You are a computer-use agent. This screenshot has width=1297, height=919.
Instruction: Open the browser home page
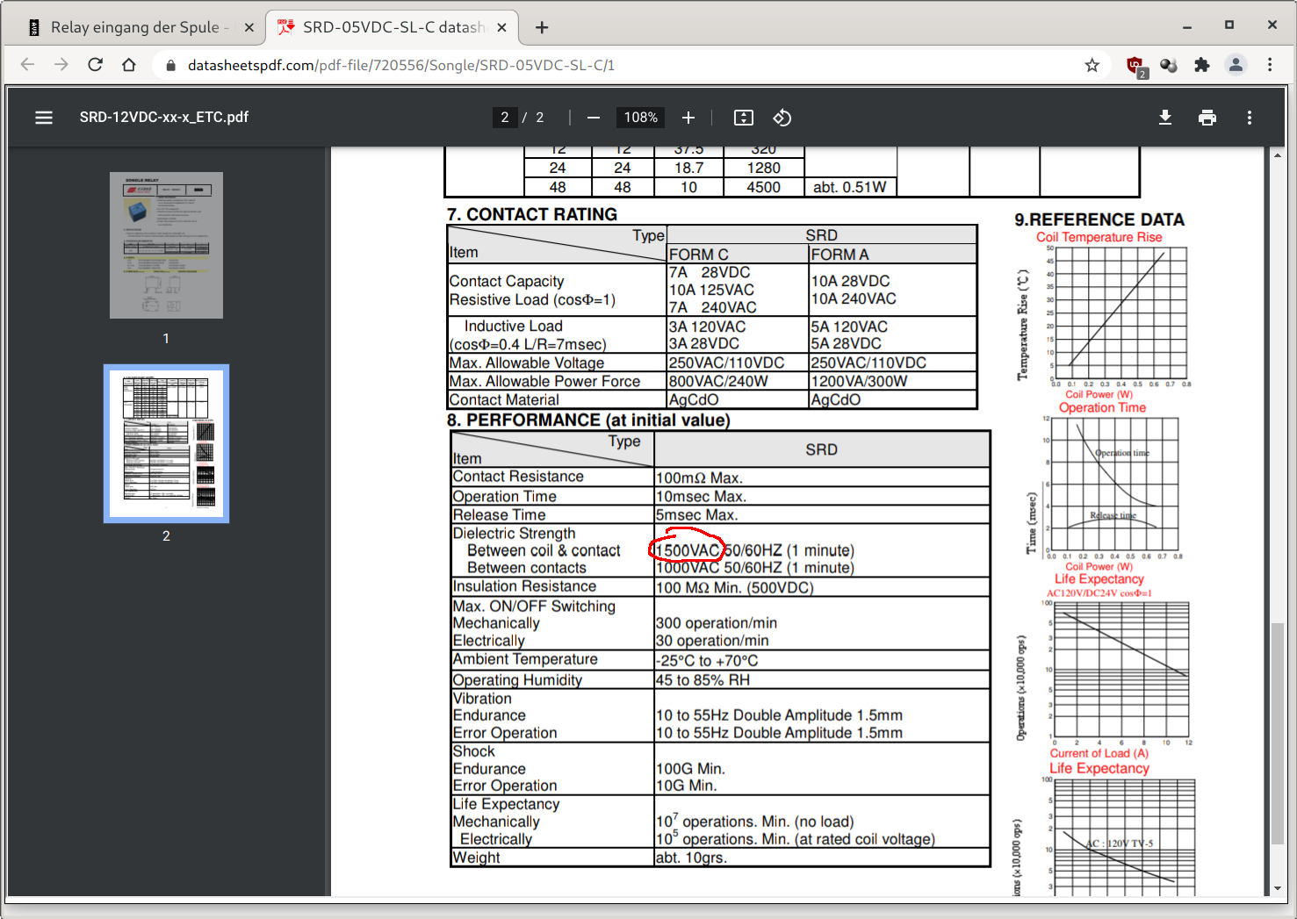(129, 65)
